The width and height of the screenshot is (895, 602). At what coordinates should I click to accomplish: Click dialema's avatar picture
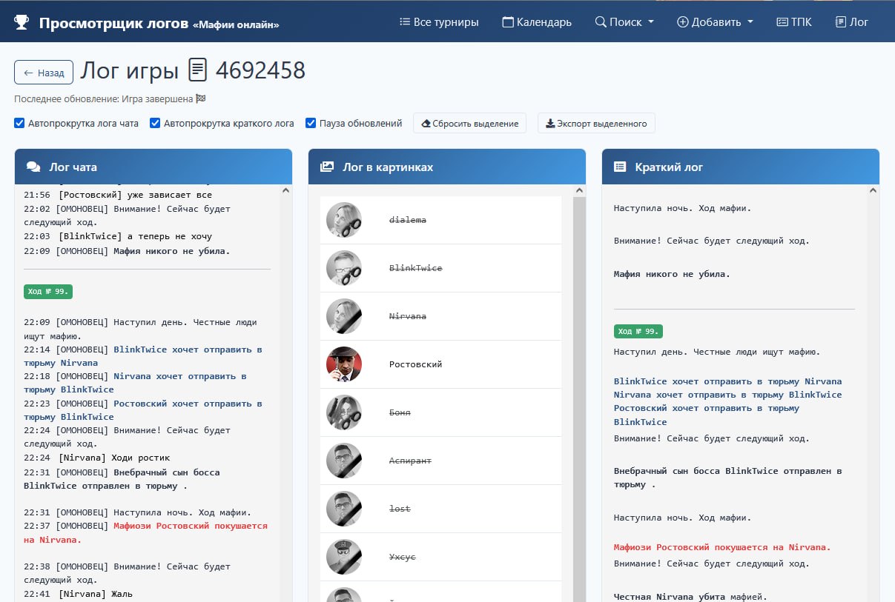point(344,220)
